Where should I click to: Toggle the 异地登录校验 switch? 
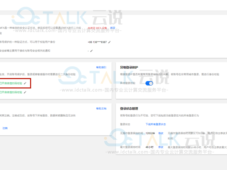click(149, 83)
